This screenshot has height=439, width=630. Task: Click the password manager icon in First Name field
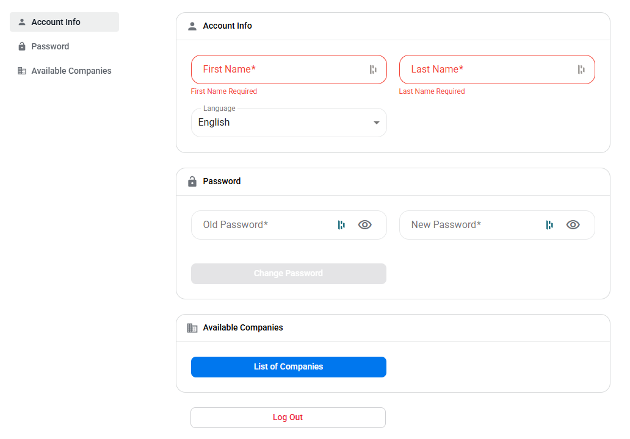coord(373,70)
